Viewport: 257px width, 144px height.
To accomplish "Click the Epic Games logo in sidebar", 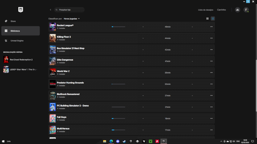I will coord(21,10).
